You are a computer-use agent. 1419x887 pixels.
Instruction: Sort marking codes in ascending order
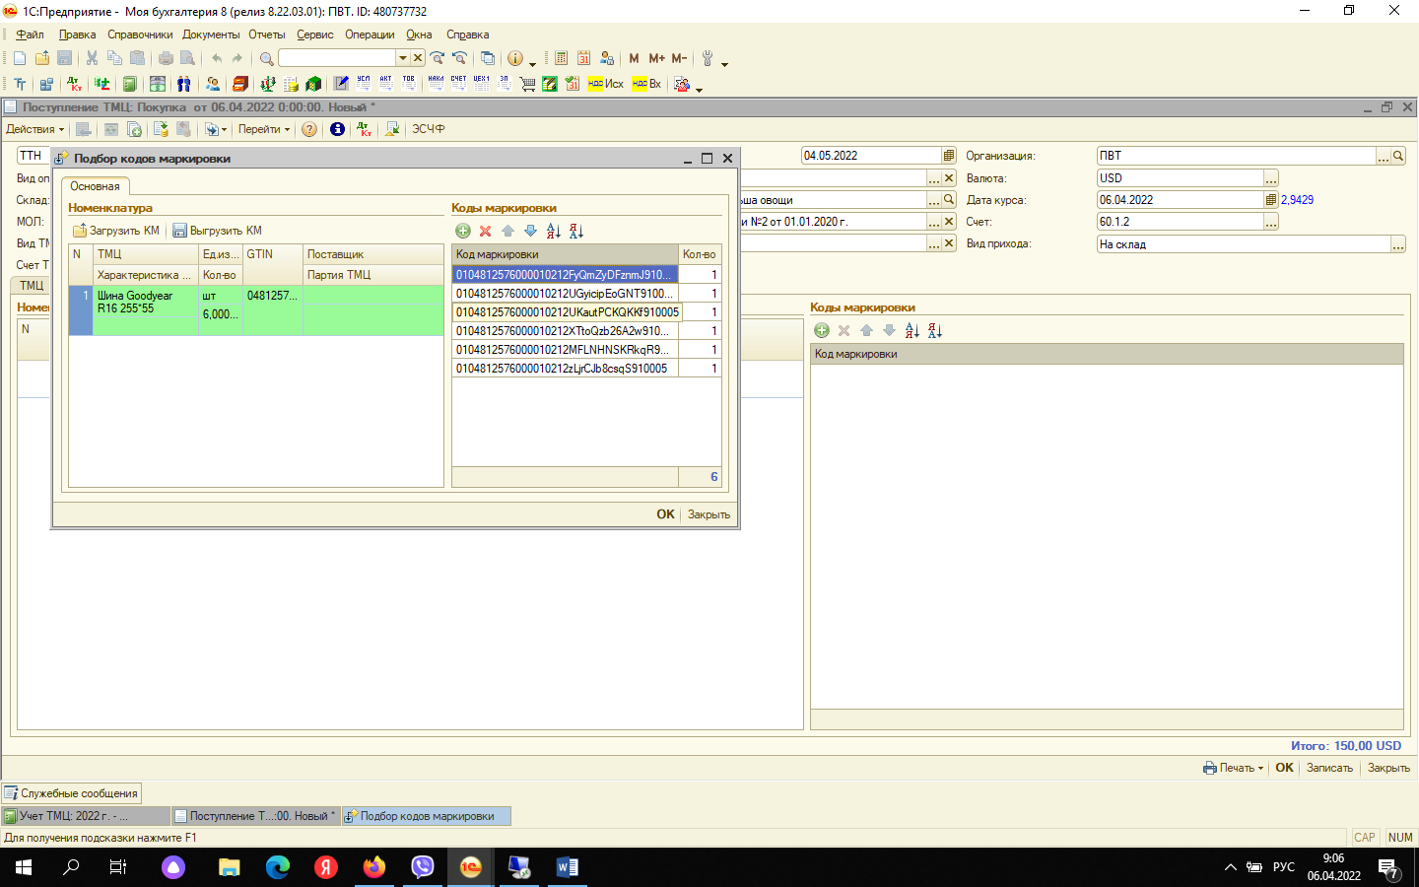[553, 231]
